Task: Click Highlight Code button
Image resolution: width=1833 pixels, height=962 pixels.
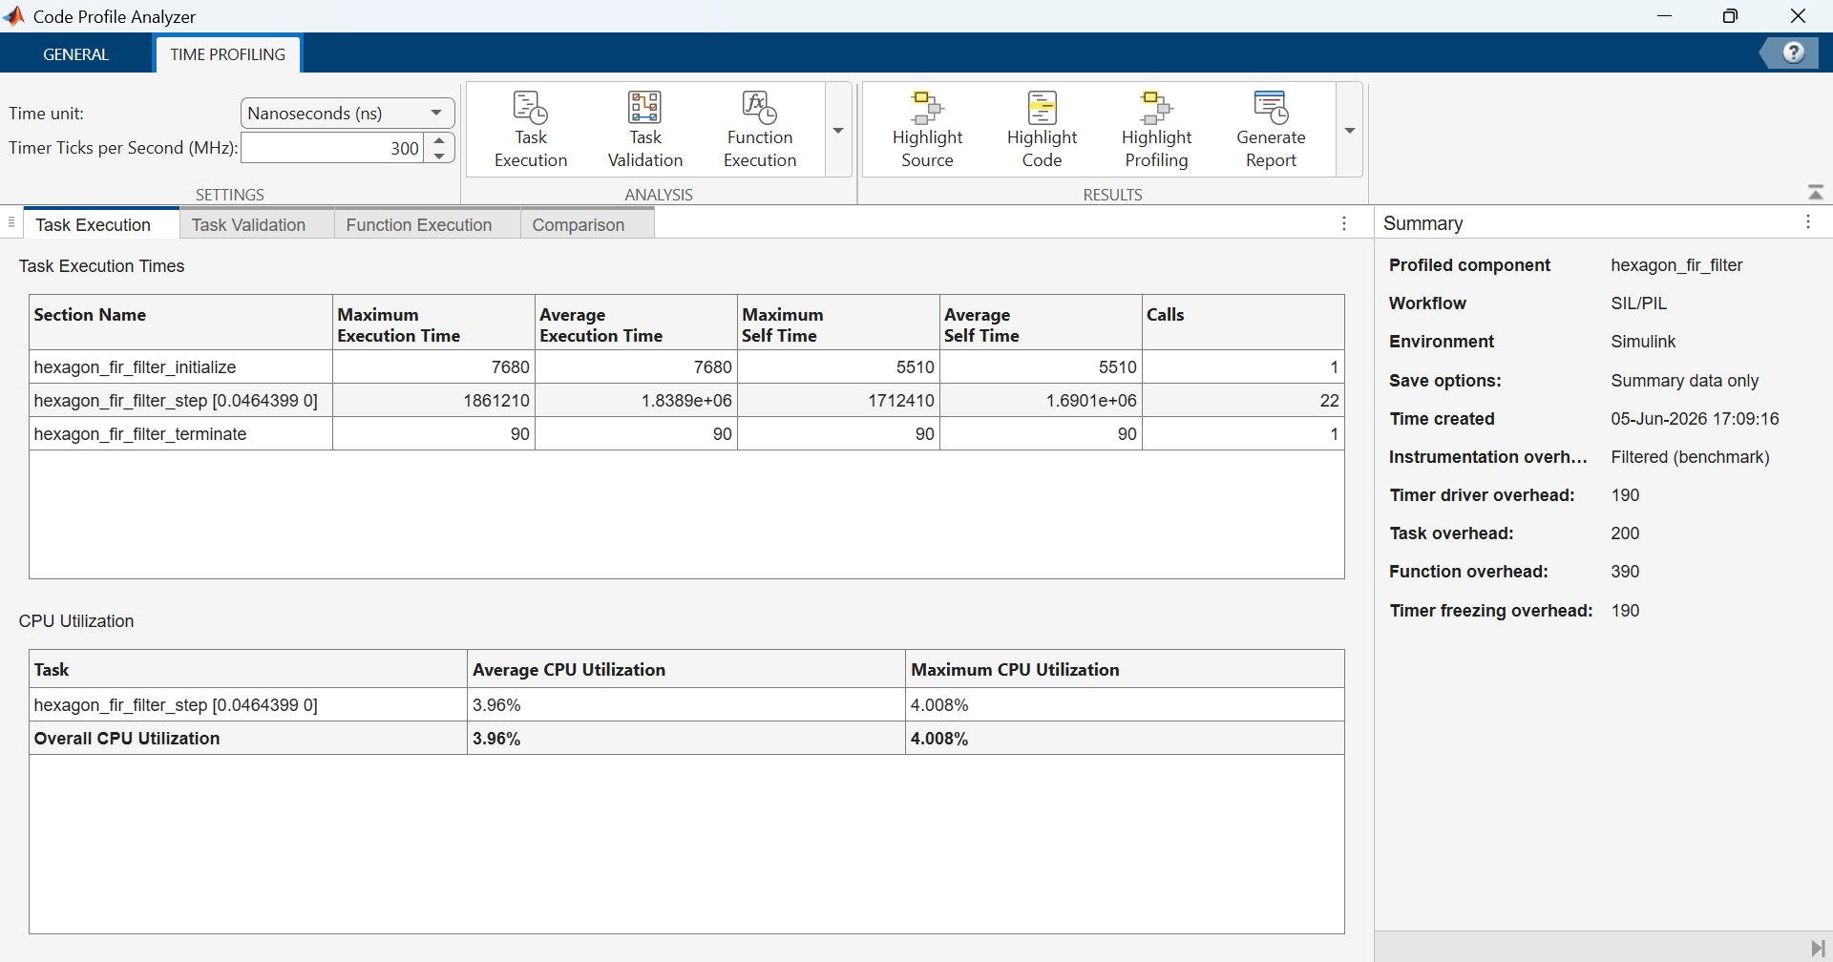Action: (x=1042, y=130)
